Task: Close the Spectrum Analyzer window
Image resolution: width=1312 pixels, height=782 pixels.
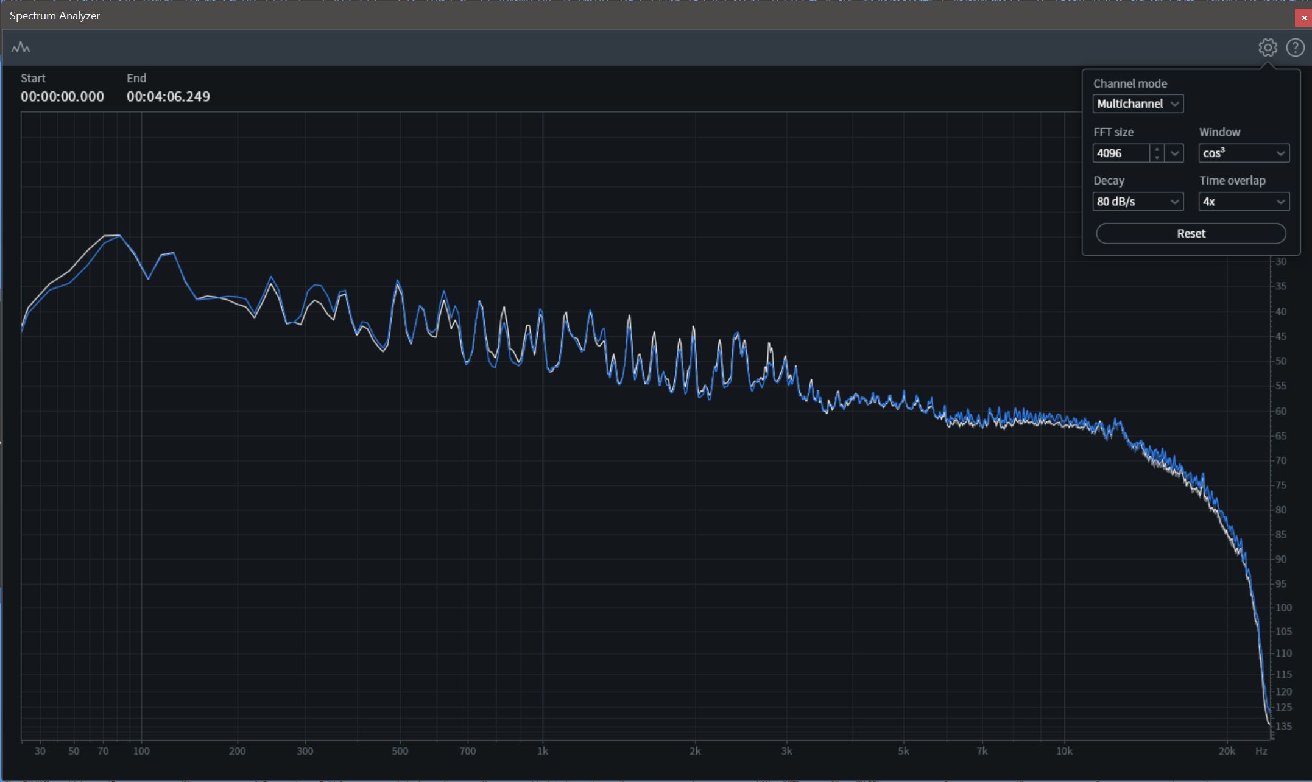Action: click(1303, 18)
